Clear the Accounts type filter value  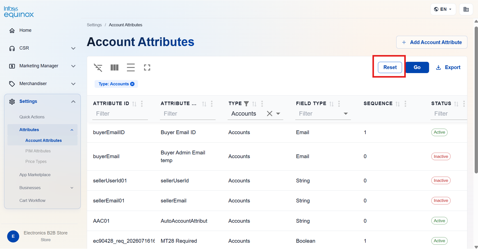coord(270,114)
